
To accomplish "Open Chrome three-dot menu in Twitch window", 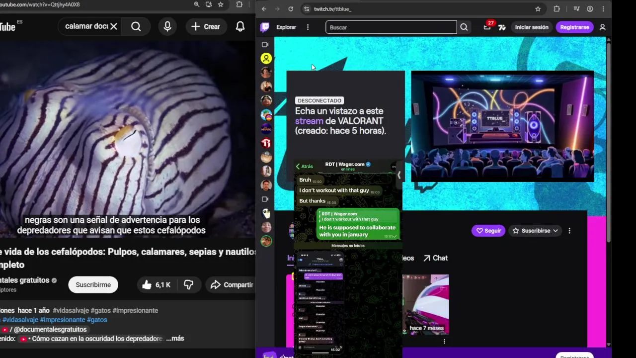I will coord(603,9).
